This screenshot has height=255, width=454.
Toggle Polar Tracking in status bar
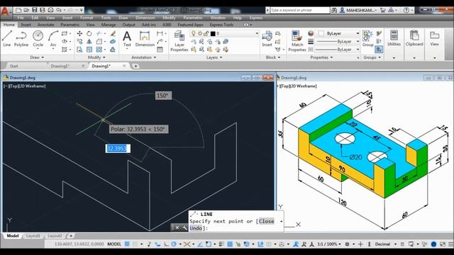pos(174,244)
